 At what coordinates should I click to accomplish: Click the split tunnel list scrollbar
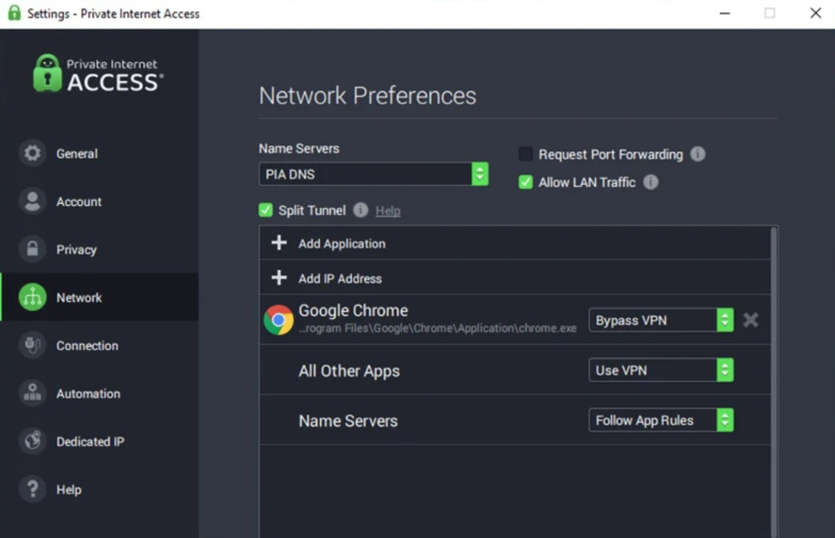[x=774, y=381]
